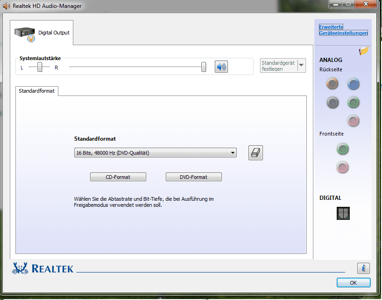
Task: Click the speaker icon in title bar
Action: [x=7, y=6]
